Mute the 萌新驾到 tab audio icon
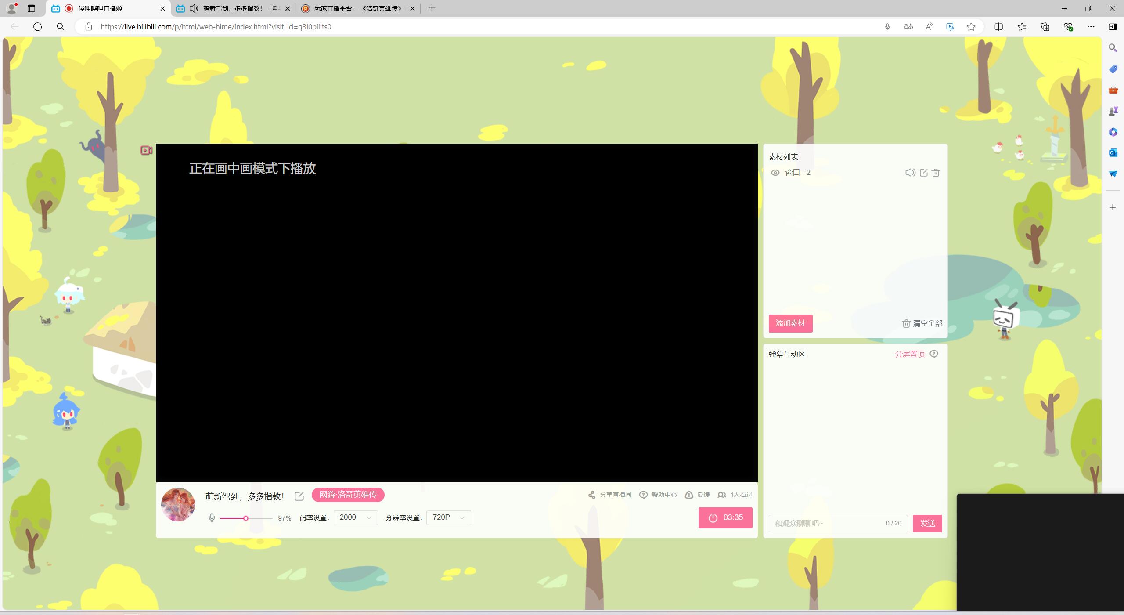 (194, 8)
